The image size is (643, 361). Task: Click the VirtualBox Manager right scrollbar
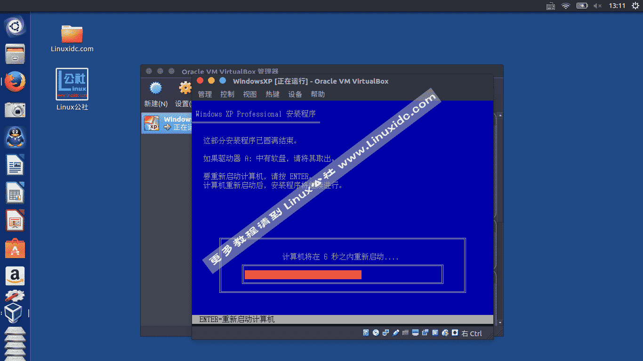(x=500, y=219)
